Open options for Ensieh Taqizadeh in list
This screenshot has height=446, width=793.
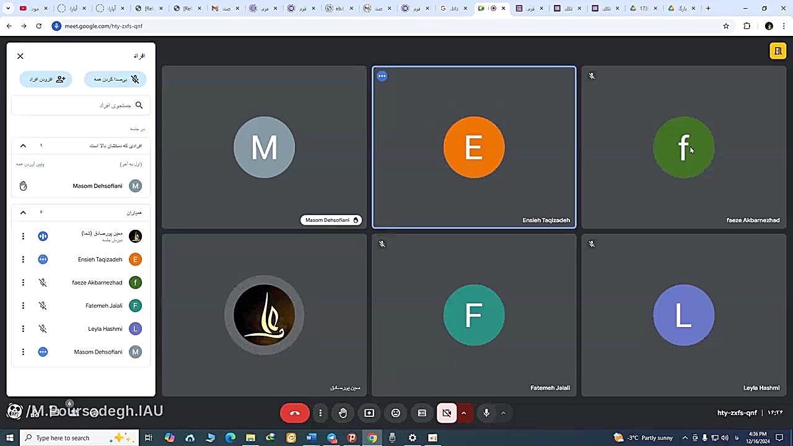click(x=23, y=260)
